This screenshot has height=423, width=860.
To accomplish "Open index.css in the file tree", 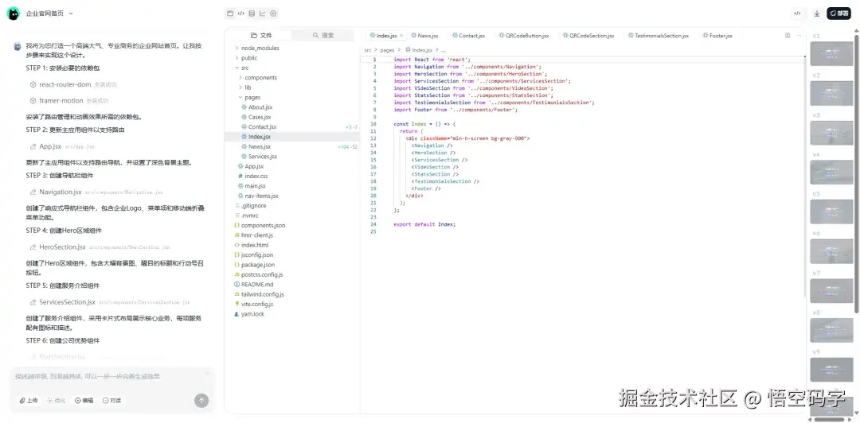I will [256, 177].
